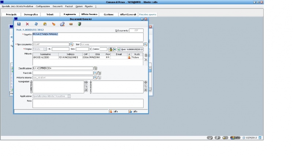Image resolution: width=293 pixels, height=156 pixels.
Task: Click the green shield icon in toolbar
Action: click(79, 24)
